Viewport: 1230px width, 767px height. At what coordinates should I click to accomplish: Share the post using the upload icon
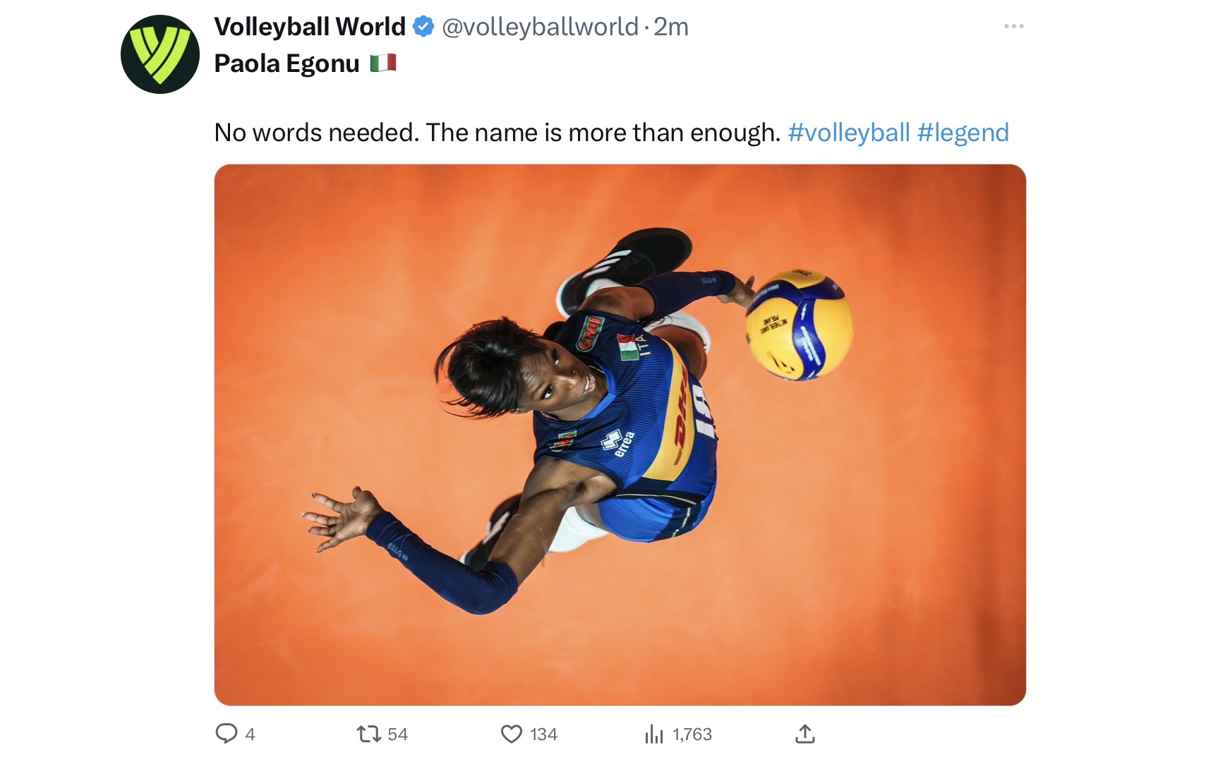point(805,734)
